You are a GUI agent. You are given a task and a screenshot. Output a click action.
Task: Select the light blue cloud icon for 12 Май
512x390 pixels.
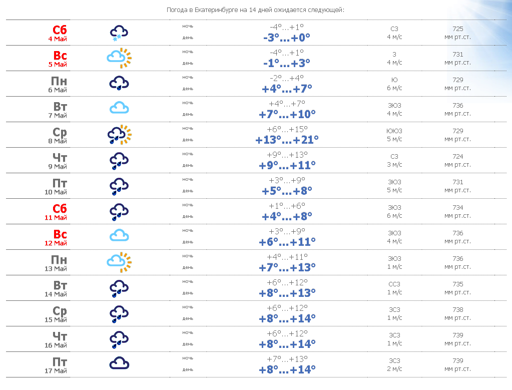(x=119, y=235)
